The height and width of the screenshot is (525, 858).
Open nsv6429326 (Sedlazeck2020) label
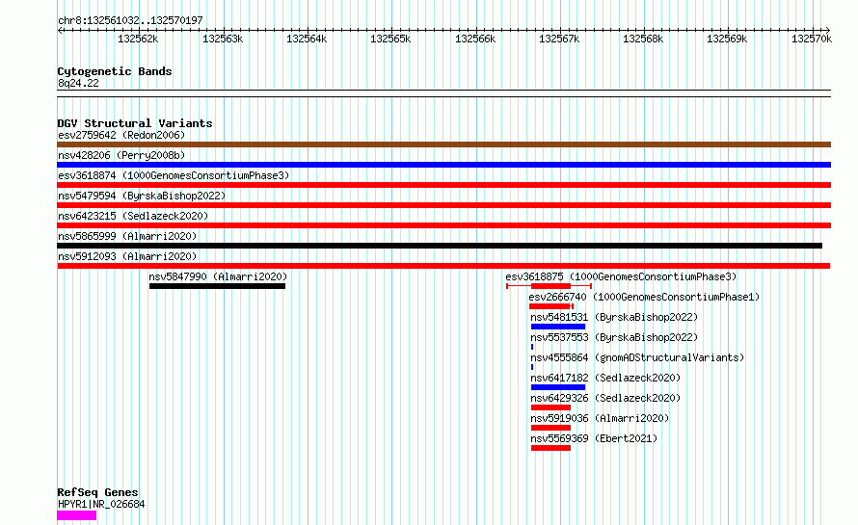pyautogui.click(x=605, y=398)
